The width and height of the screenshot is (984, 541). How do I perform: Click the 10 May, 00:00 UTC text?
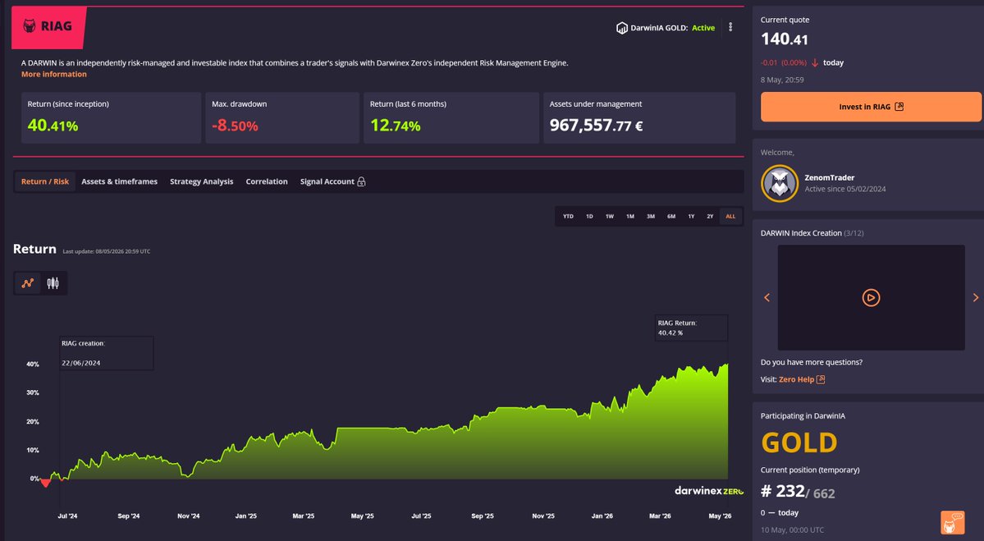point(793,530)
